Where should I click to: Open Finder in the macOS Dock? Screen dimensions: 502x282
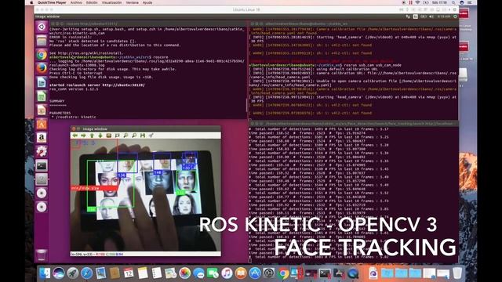45,273
